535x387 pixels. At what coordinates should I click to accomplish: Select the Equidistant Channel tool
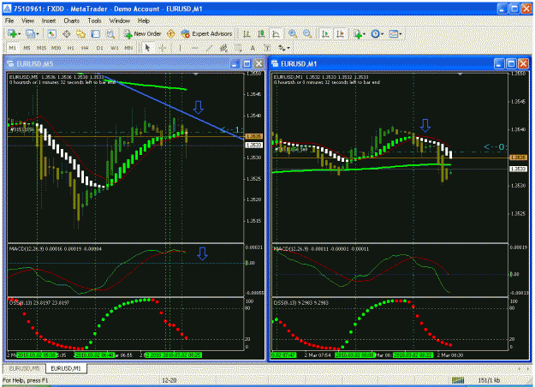click(223, 48)
